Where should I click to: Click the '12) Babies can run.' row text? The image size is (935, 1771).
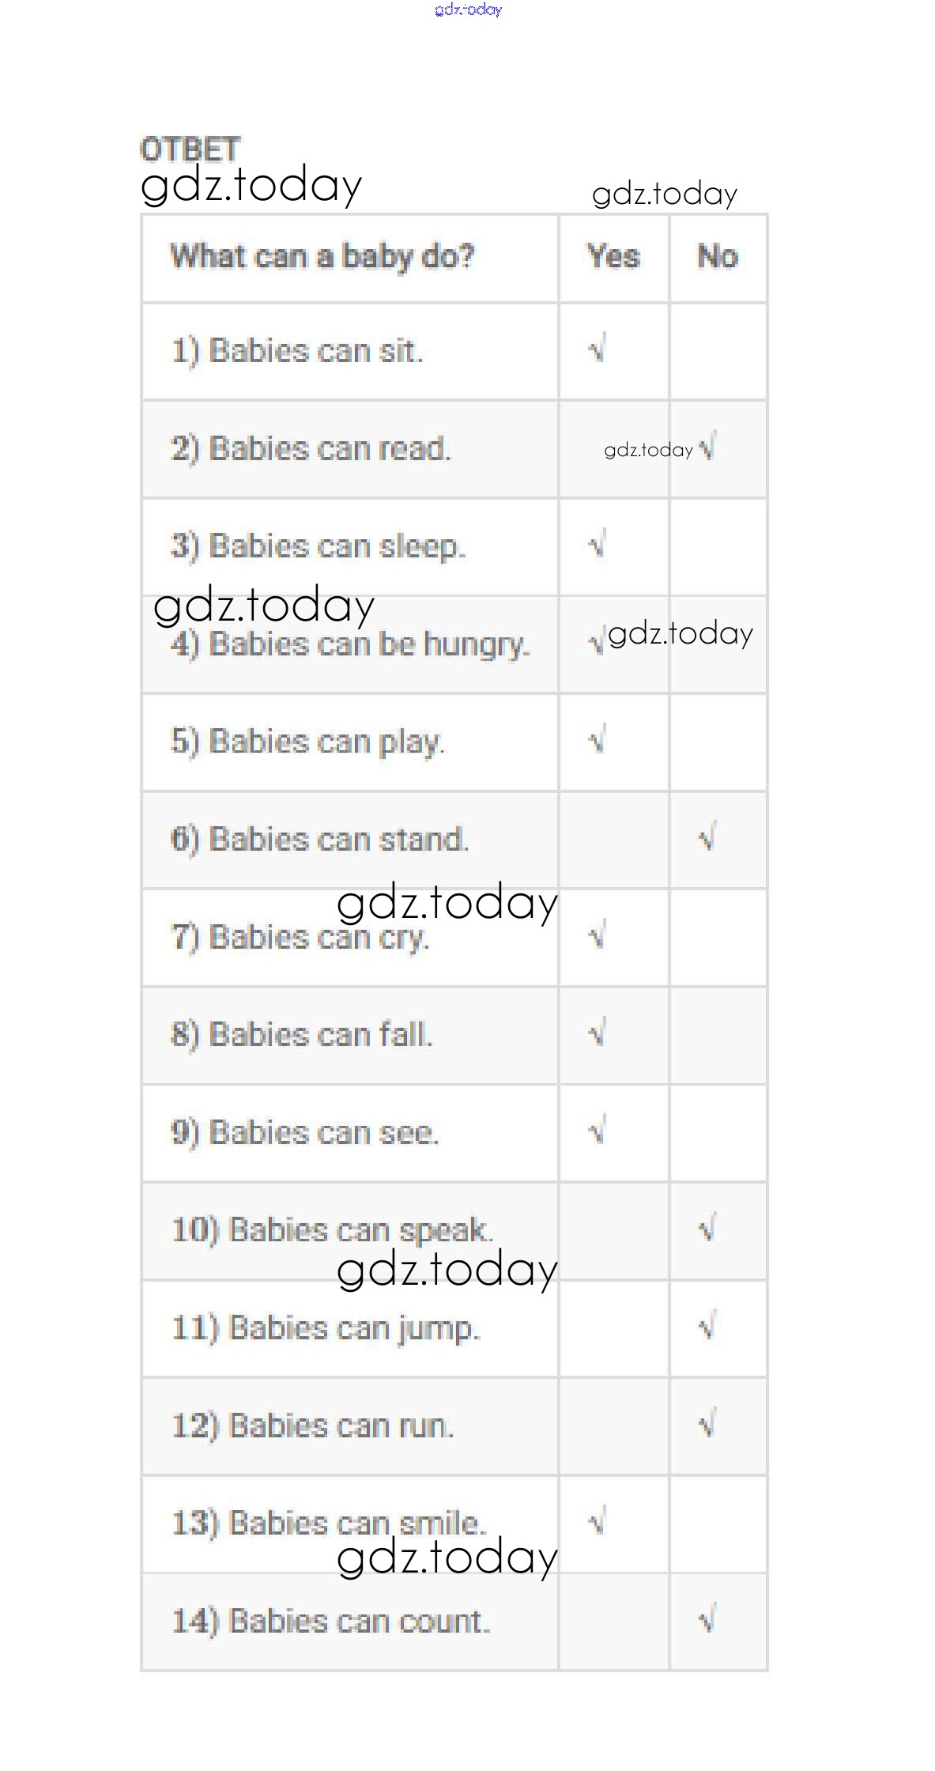pos(313,1425)
